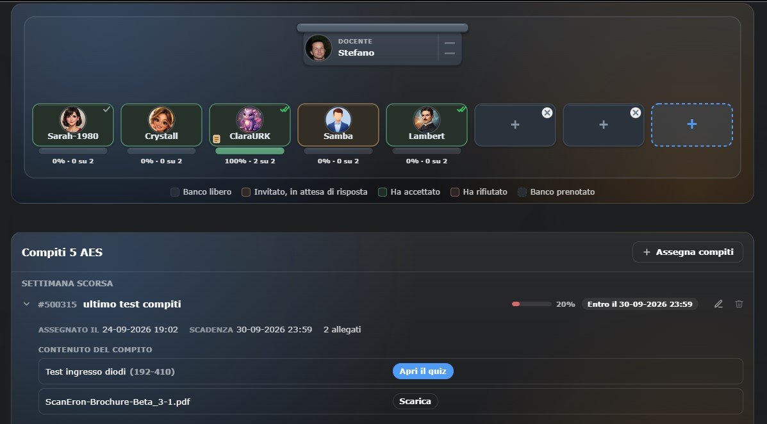Open the quiz with "Apri il quiz"
767x424 pixels.
pyautogui.click(x=423, y=371)
